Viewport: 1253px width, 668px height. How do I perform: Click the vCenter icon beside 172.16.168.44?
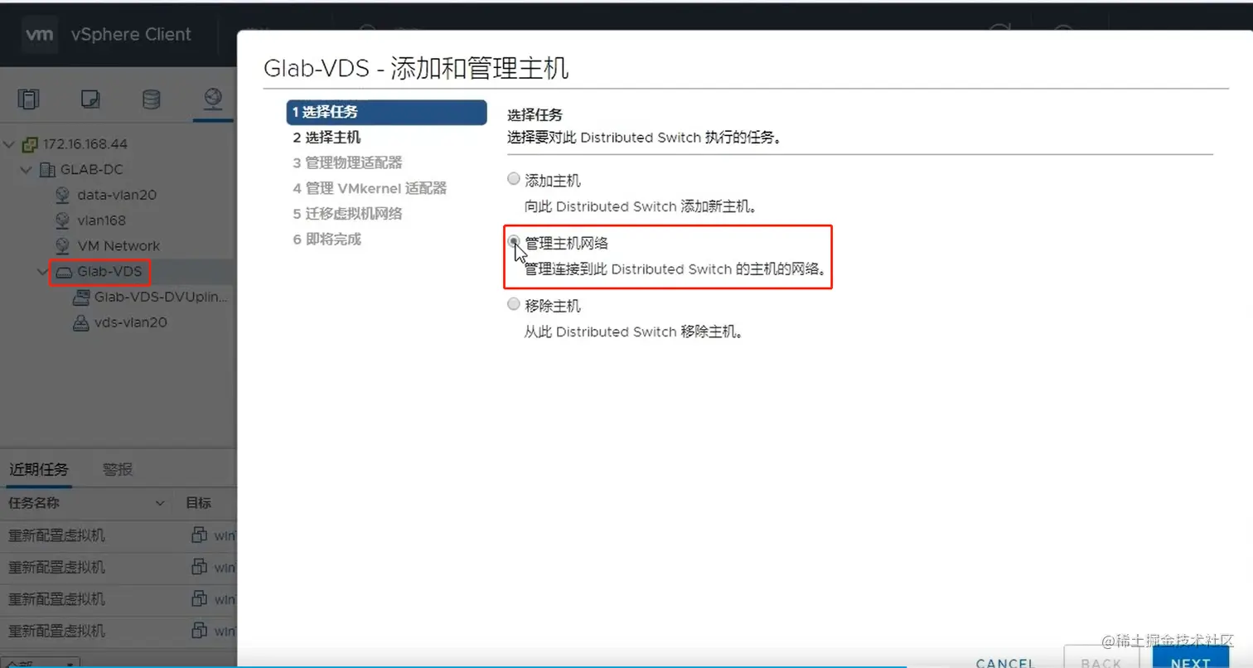31,144
